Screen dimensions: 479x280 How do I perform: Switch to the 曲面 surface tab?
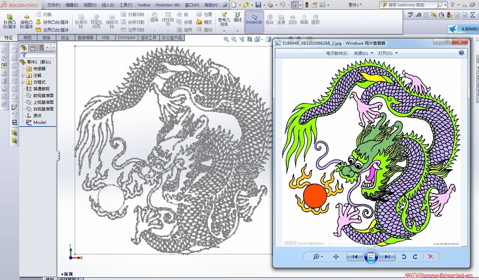[x=46, y=38]
